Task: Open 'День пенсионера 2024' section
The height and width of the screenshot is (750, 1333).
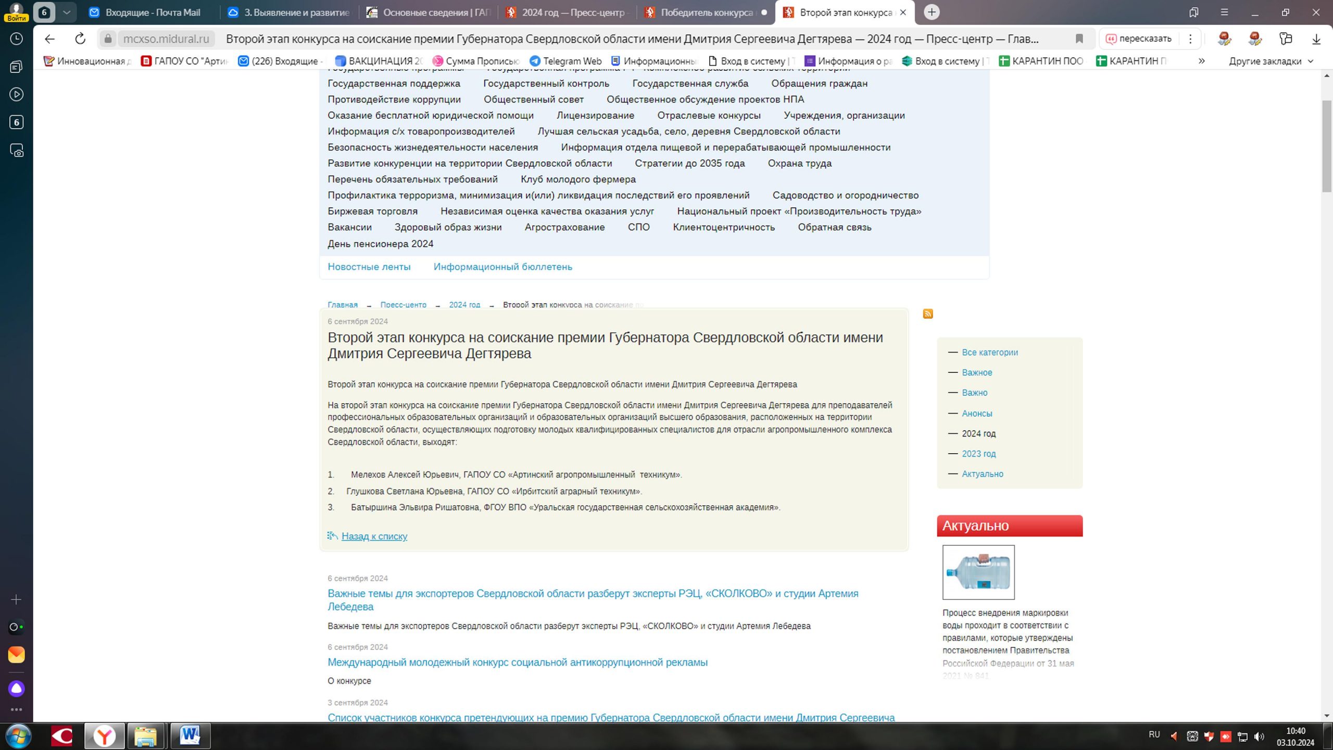Action: click(x=380, y=244)
